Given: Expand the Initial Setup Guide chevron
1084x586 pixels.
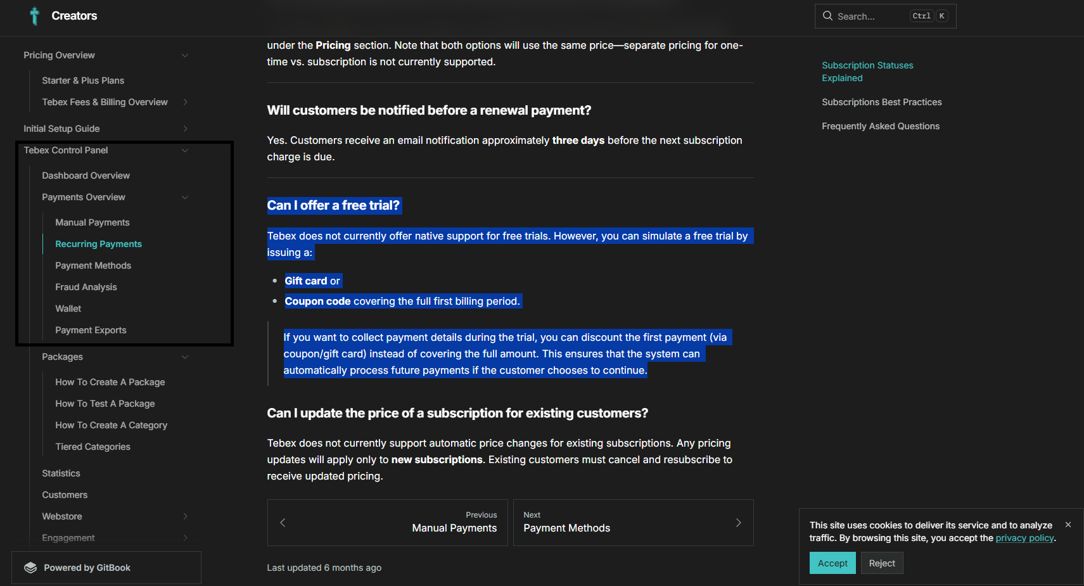Looking at the screenshot, I should 185,129.
